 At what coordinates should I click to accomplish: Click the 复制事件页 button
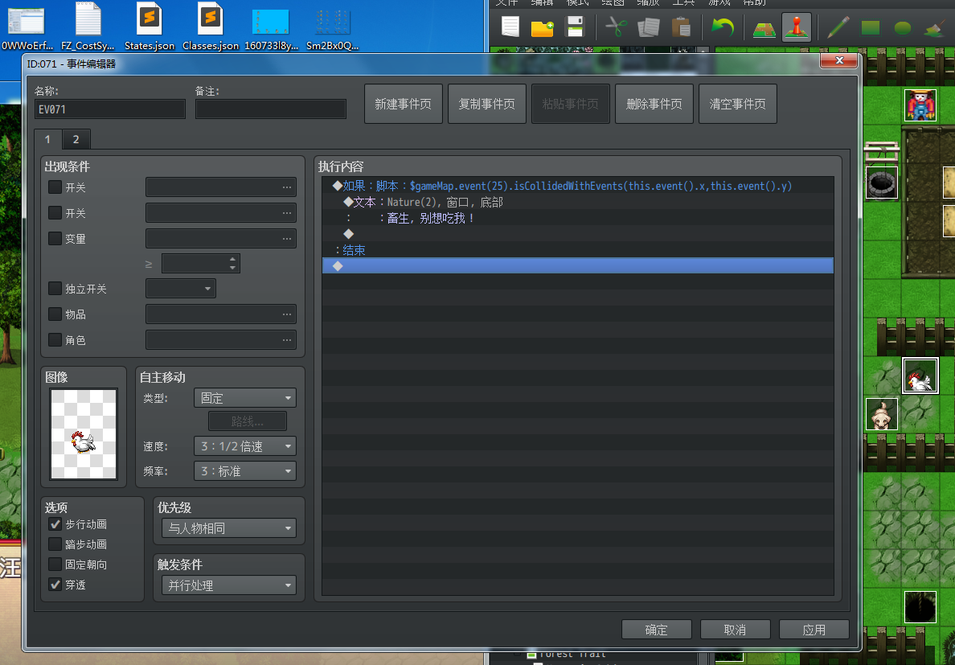click(x=486, y=105)
